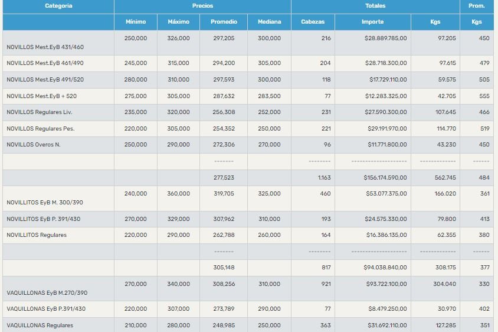Click the NOVILLOS Mest.EyB + 520 row label
Screen dimensions: 498x332
(41, 96)
